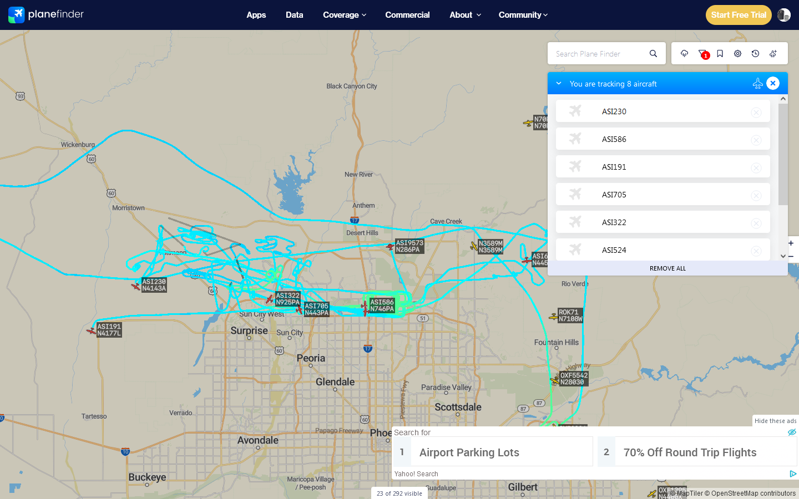Click the ad choices arrow icon
Screen dimensions: 799x499
tap(793, 473)
